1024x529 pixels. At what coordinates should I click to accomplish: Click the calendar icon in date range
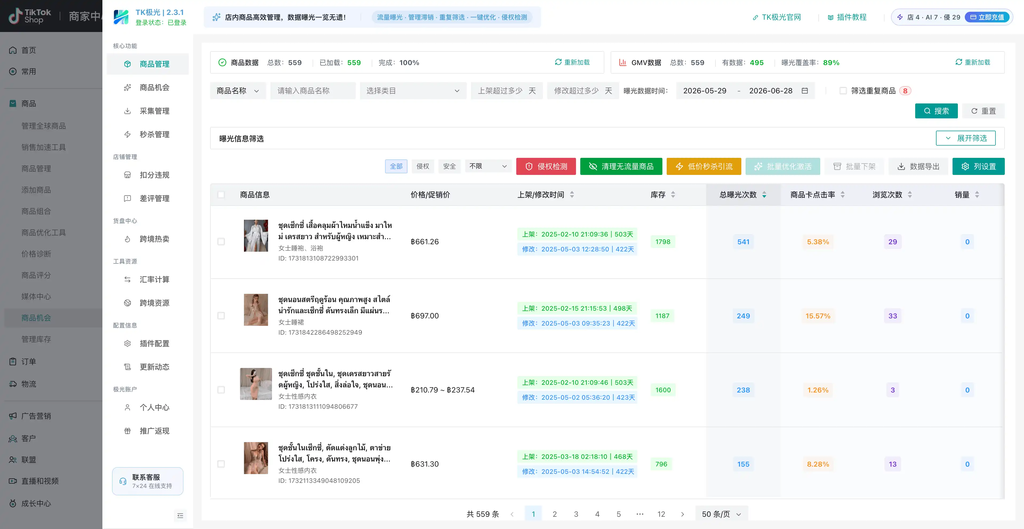[x=805, y=91]
